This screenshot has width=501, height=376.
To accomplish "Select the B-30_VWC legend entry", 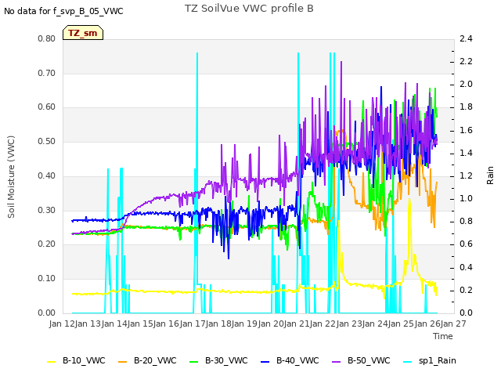I will coord(218,360).
